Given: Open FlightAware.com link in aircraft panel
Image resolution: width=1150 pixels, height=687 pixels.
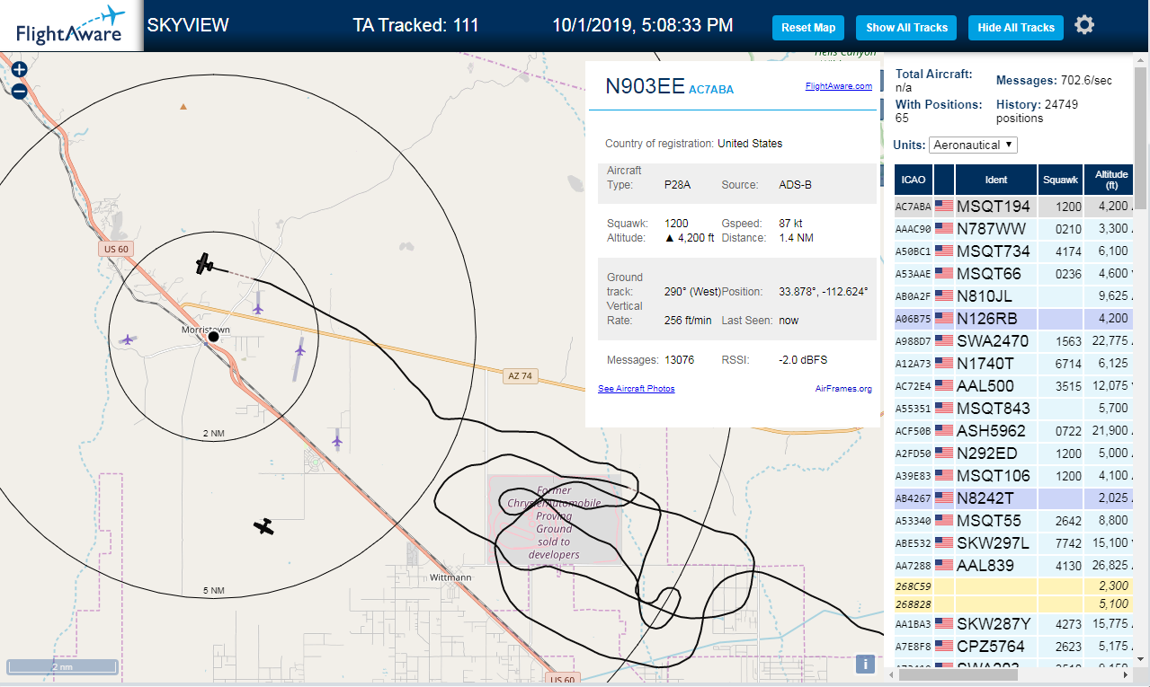Looking at the screenshot, I should point(839,86).
